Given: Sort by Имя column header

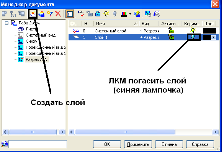Looking at the screenshot, I should [x=116, y=24].
